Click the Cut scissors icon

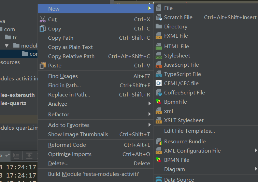coord(43,19)
